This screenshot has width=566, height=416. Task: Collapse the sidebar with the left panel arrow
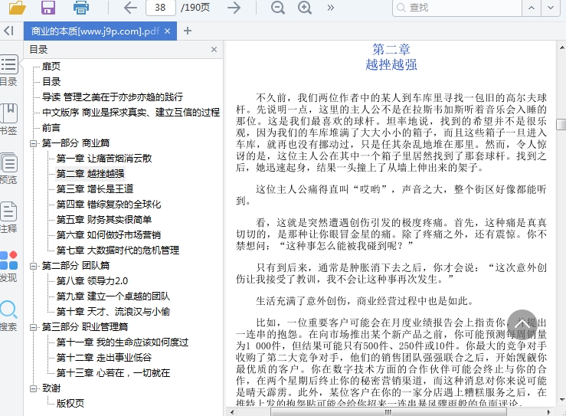tap(8, 31)
